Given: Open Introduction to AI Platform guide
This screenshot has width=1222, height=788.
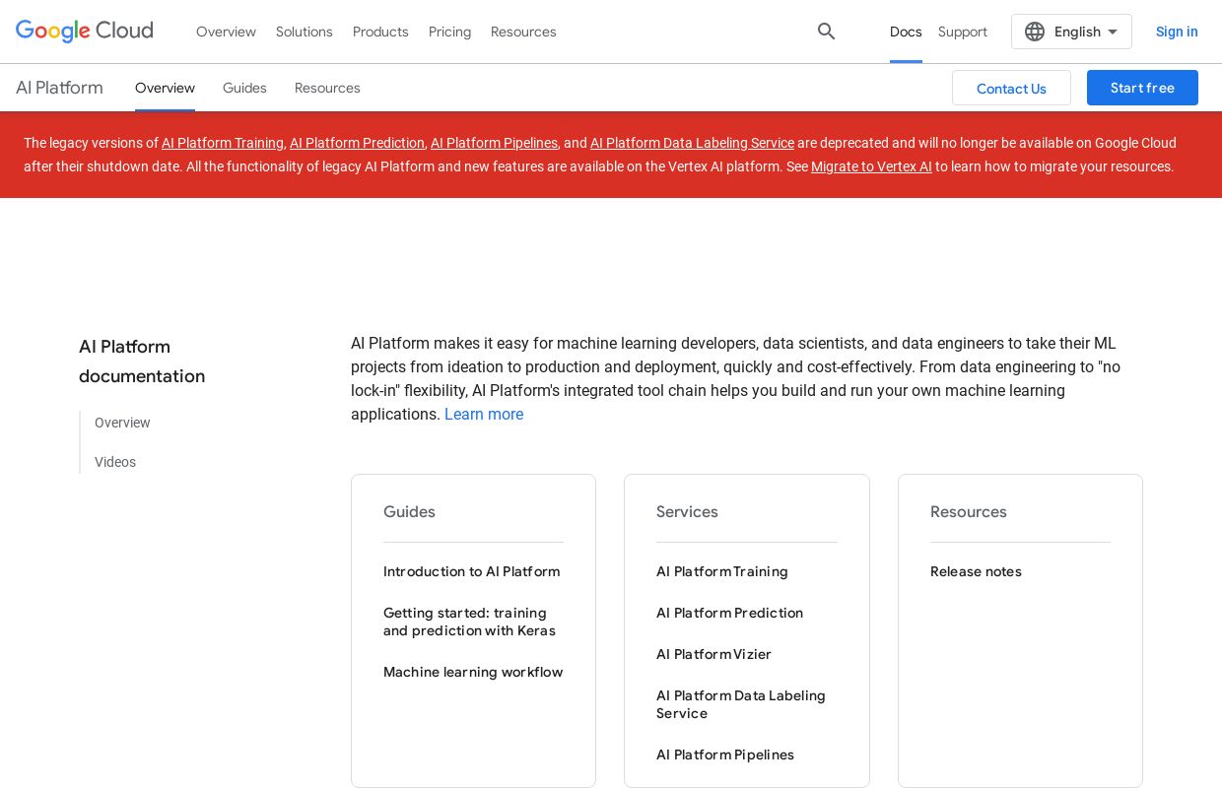Looking at the screenshot, I should 472,571.
